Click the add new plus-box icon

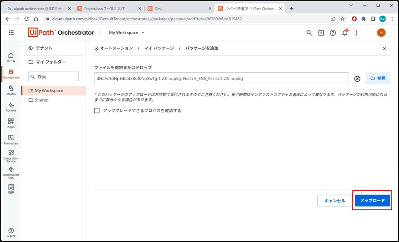tap(321, 33)
